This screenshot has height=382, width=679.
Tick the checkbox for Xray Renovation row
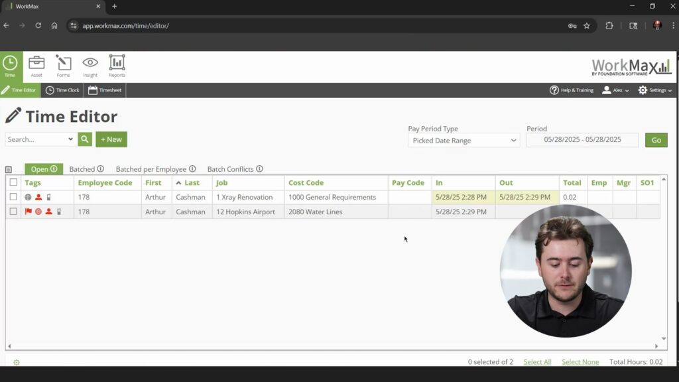pyautogui.click(x=13, y=197)
